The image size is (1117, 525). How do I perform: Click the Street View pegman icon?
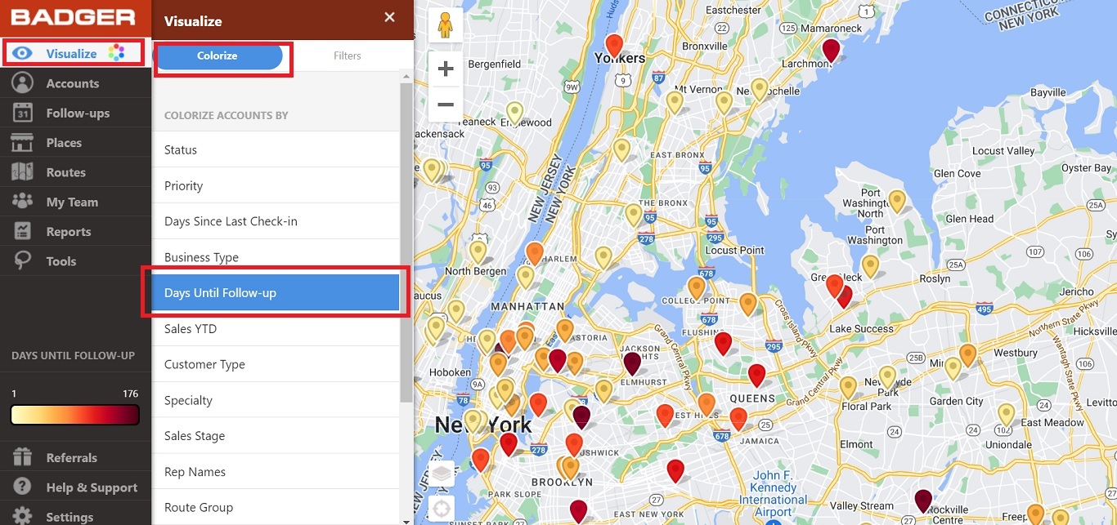[446, 26]
